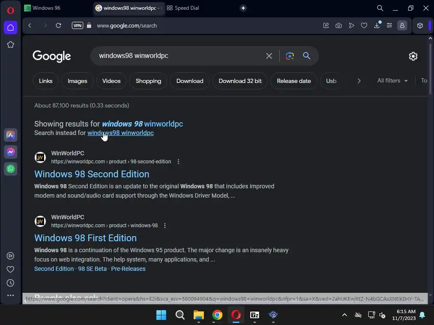Open the taskbar clock and date
Image resolution: width=434 pixels, height=325 pixels.
pyautogui.click(x=404, y=315)
